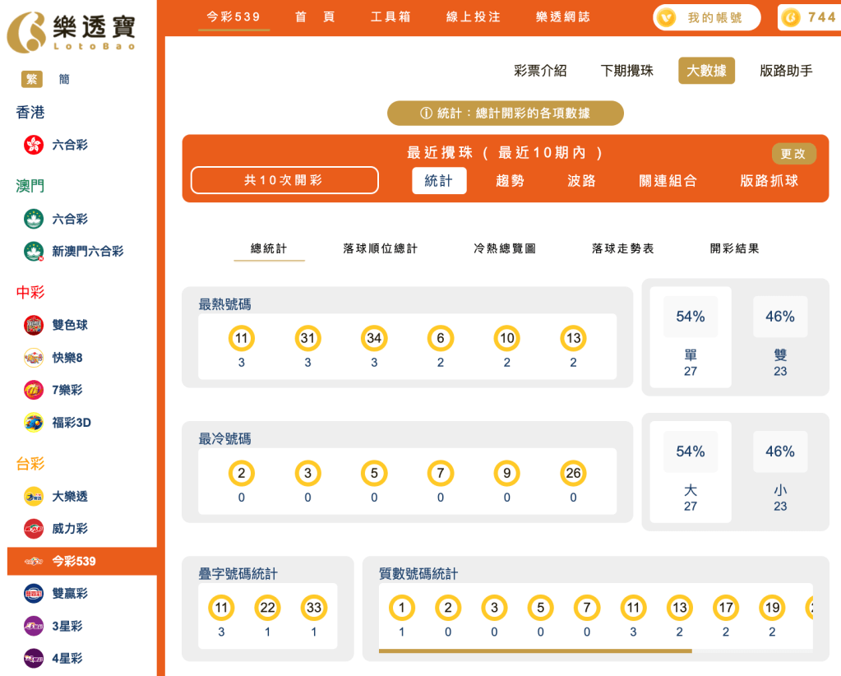Click the 質數號碼統計 section title

pos(418,574)
